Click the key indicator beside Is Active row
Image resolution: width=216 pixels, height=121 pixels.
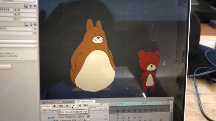click(106, 116)
